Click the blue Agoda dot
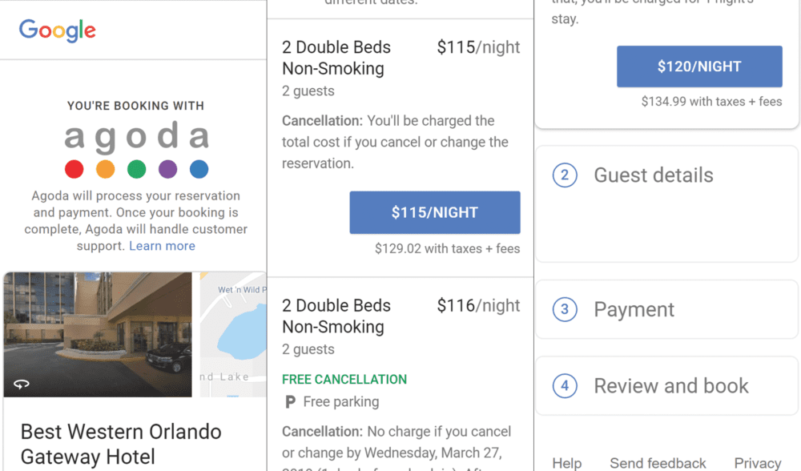801x471 pixels. click(199, 169)
